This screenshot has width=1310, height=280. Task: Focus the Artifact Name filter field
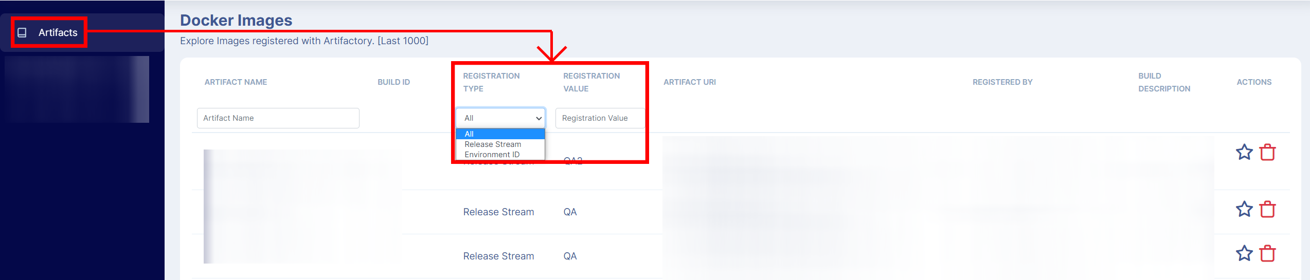click(278, 118)
